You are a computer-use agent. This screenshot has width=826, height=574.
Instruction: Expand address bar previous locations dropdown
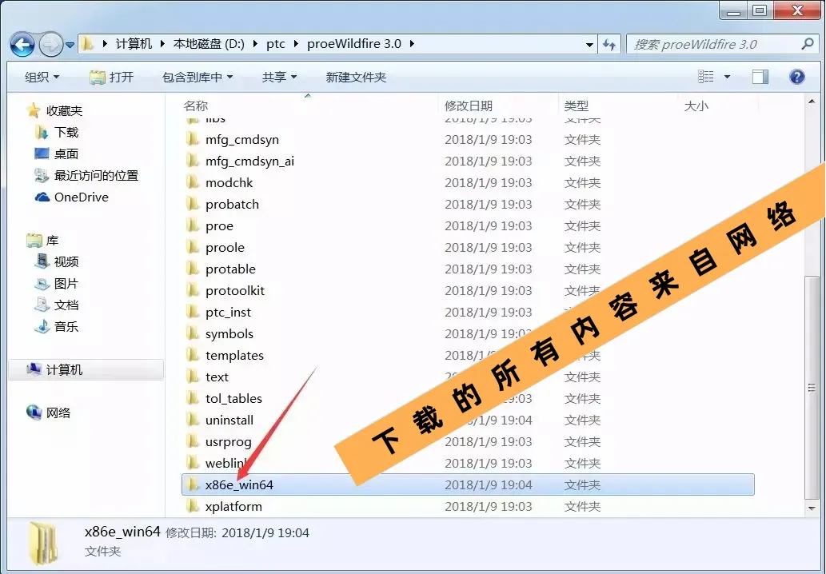(590, 45)
